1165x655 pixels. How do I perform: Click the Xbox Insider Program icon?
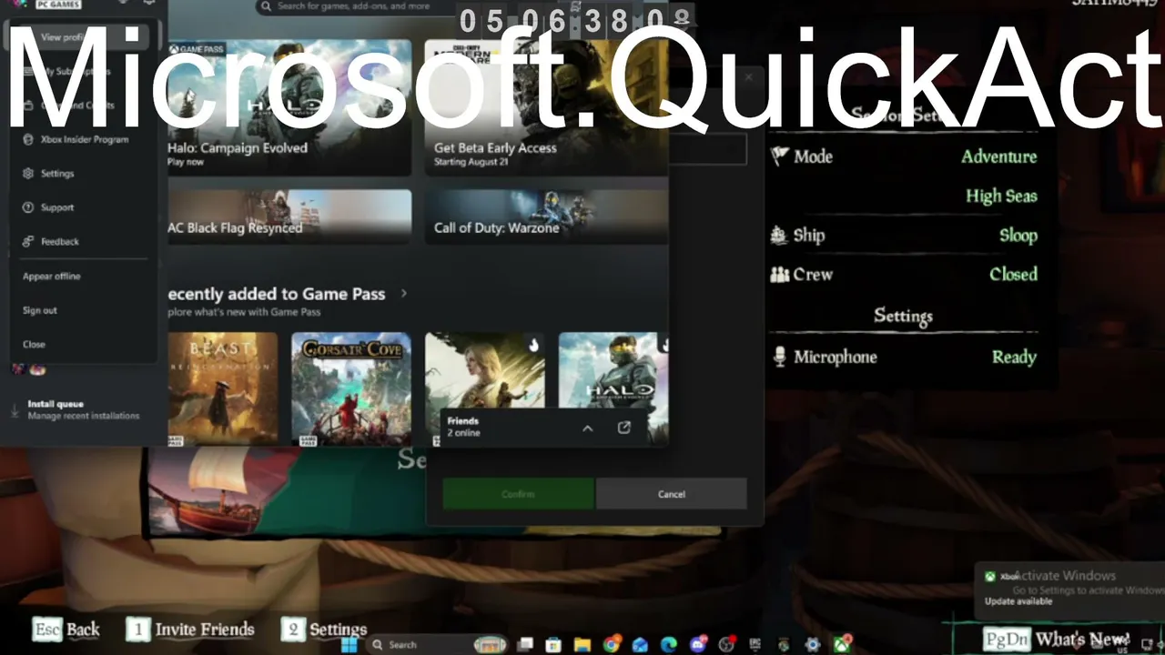coord(28,139)
